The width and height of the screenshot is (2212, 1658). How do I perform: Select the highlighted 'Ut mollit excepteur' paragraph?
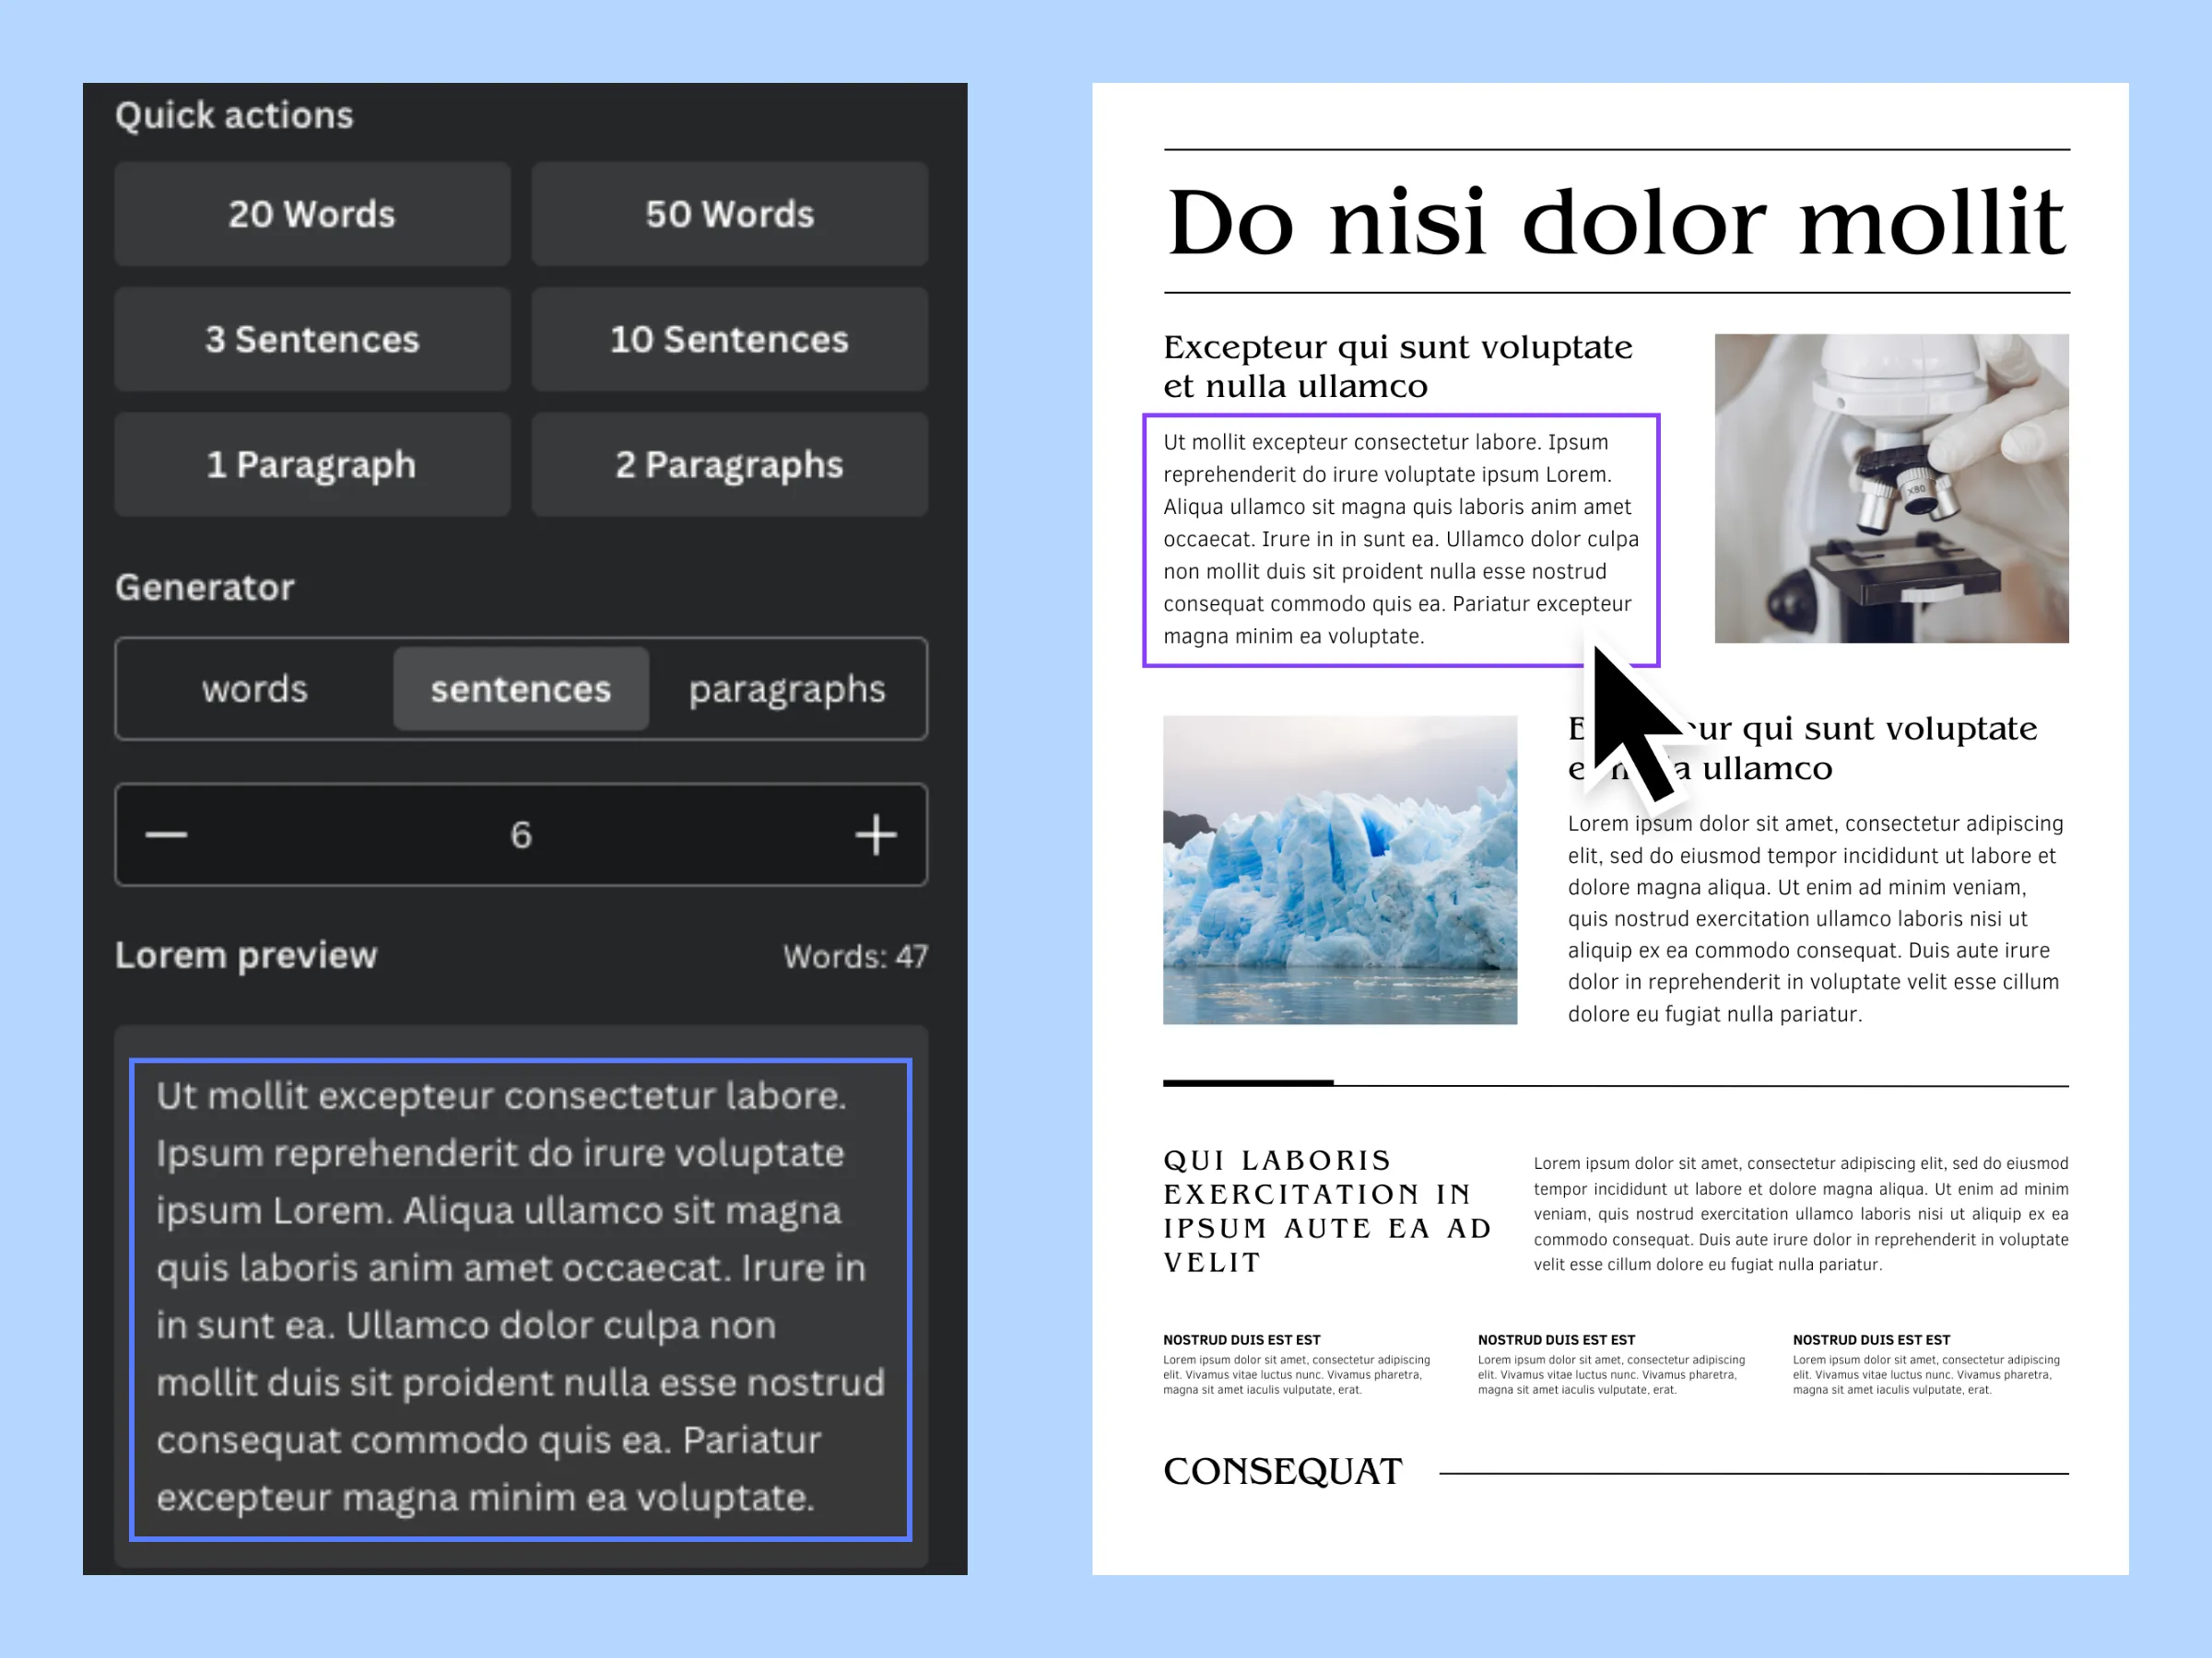(1401, 540)
